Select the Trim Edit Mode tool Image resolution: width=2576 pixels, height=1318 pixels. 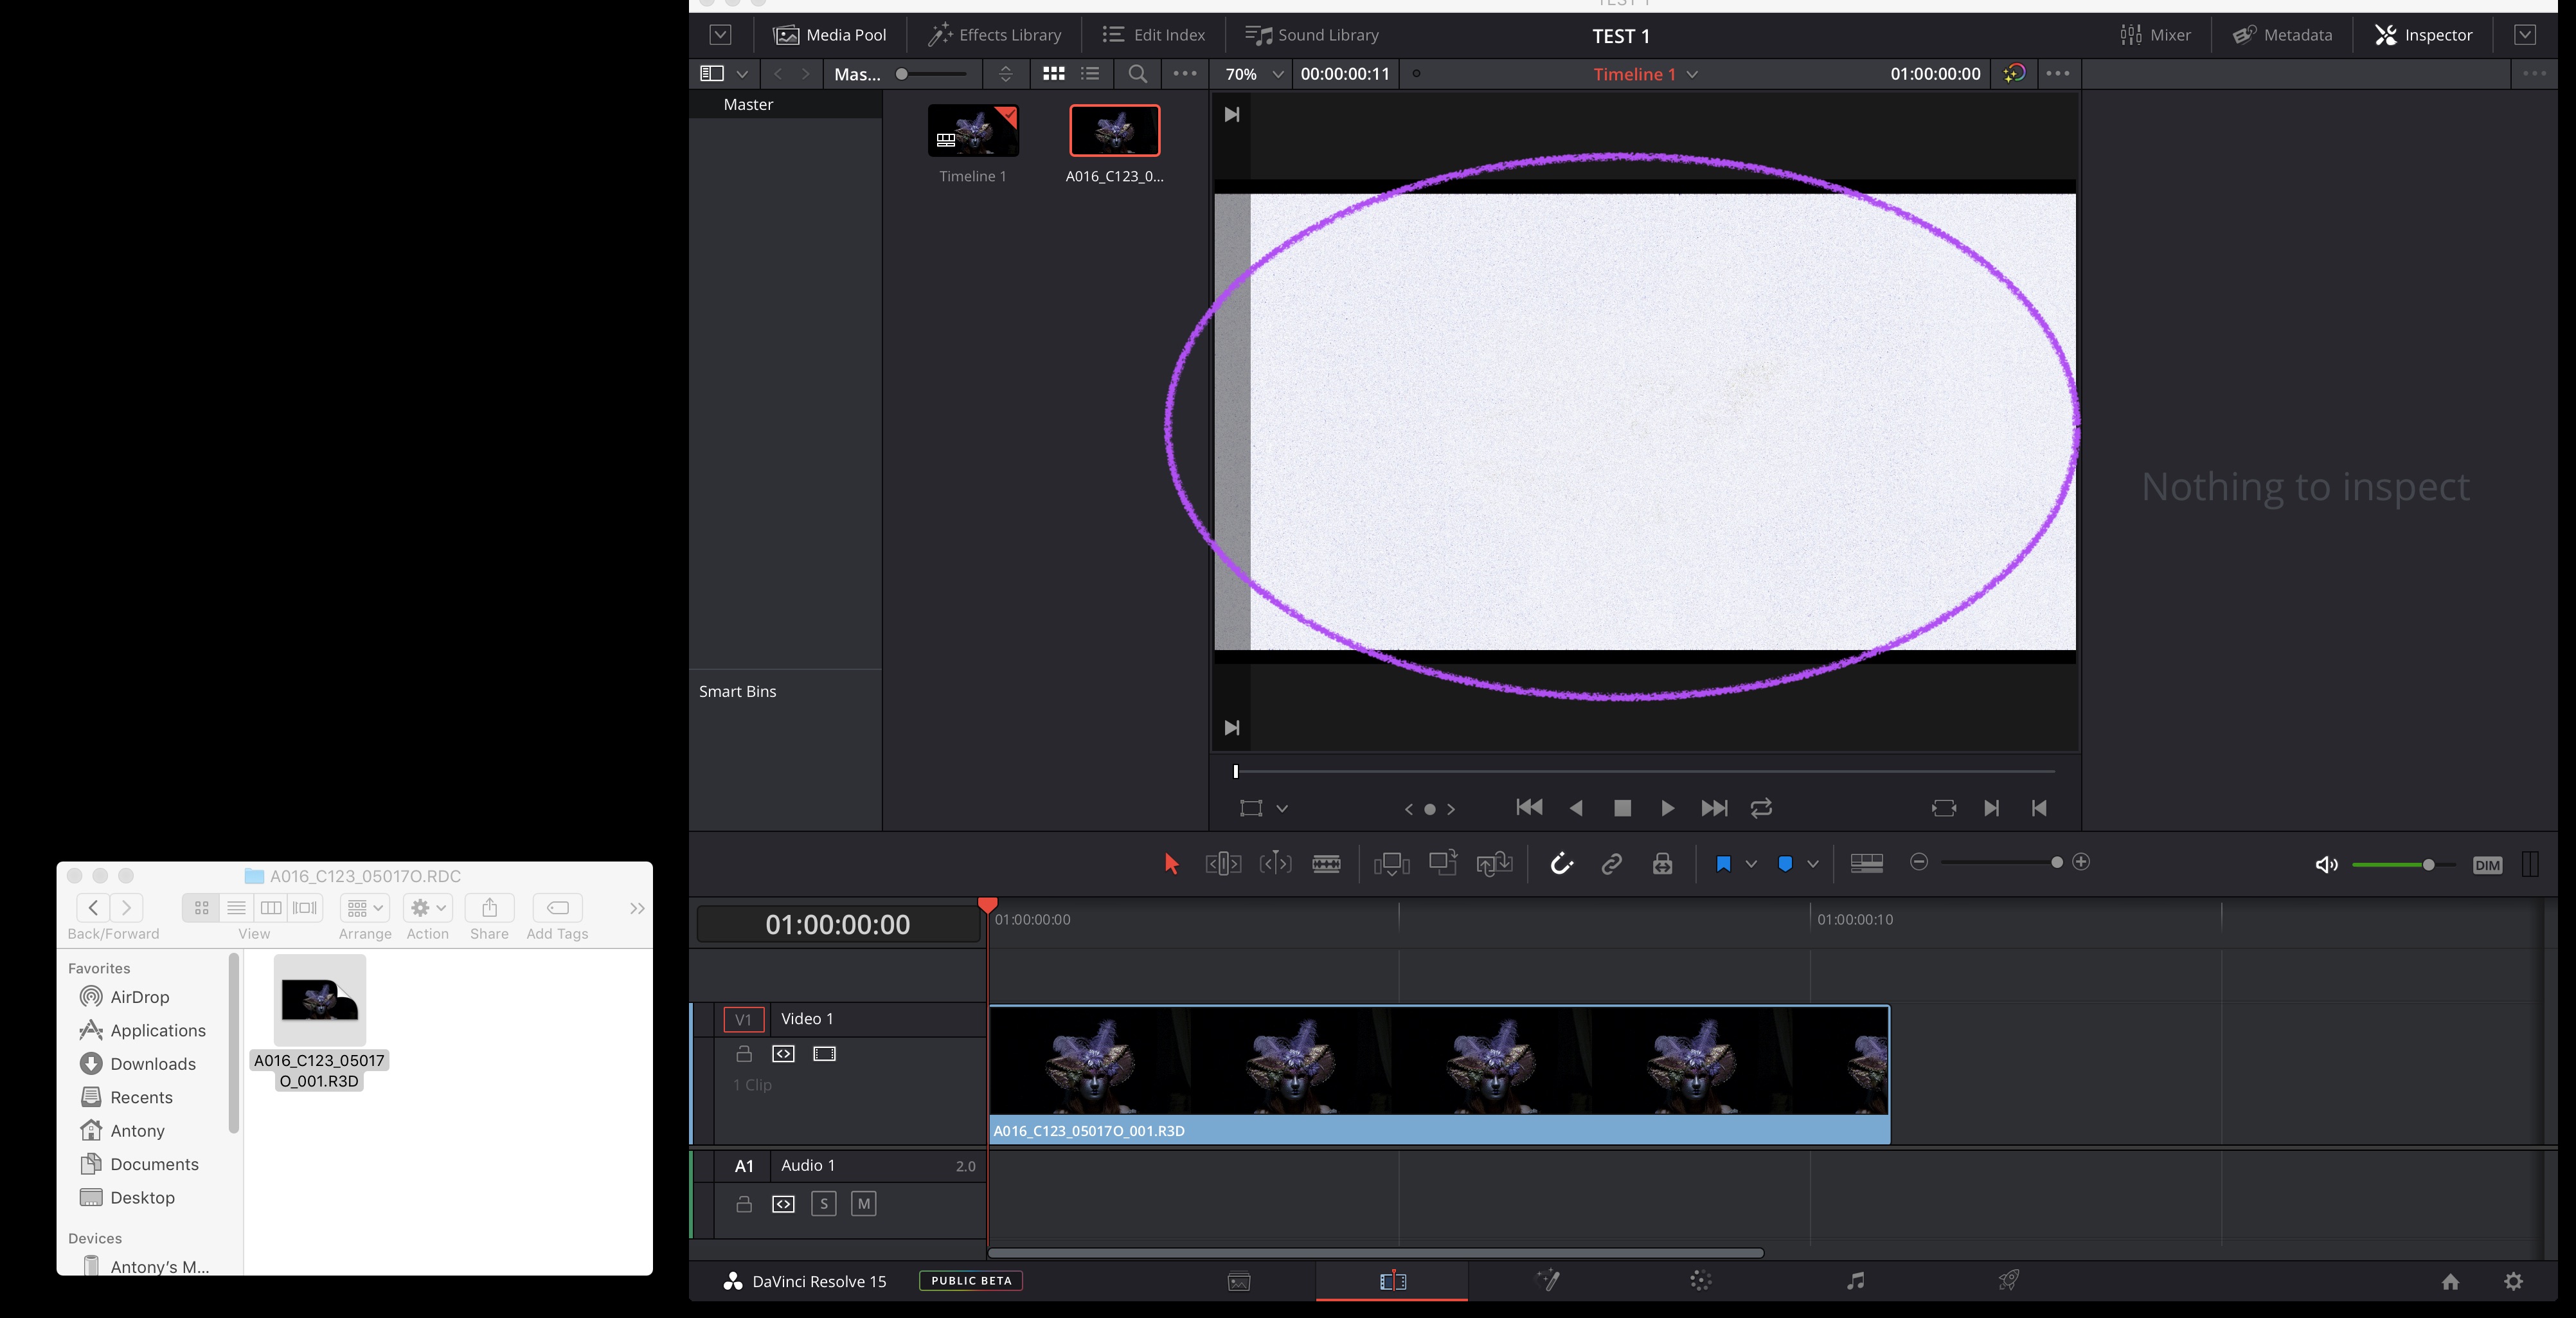[x=1223, y=864]
